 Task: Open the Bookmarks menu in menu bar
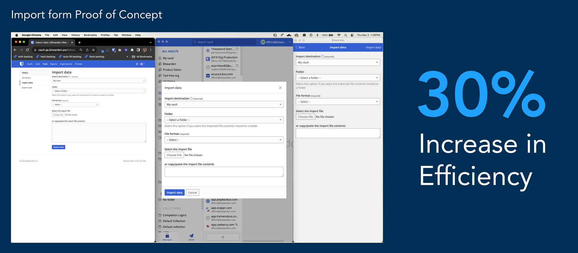90,35
